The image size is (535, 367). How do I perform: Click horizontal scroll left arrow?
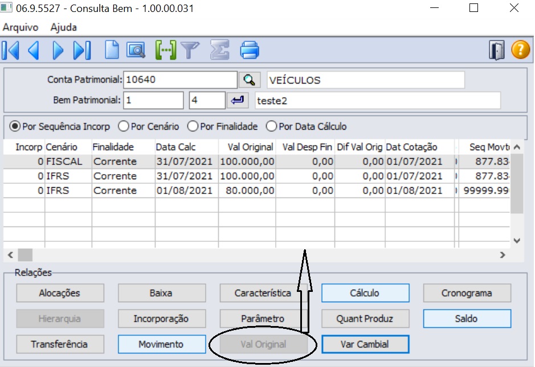[x=11, y=255]
